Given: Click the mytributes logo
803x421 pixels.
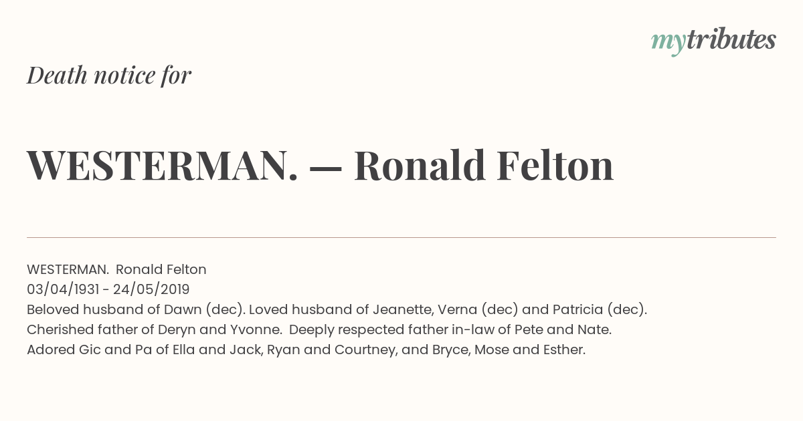Looking at the screenshot, I should click(x=713, y=41).
